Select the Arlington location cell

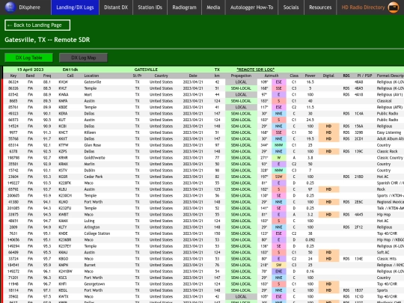point(92,227)
